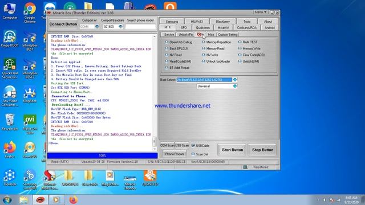
Task: Open www.thundershare.net link
Action: (182, 106)
